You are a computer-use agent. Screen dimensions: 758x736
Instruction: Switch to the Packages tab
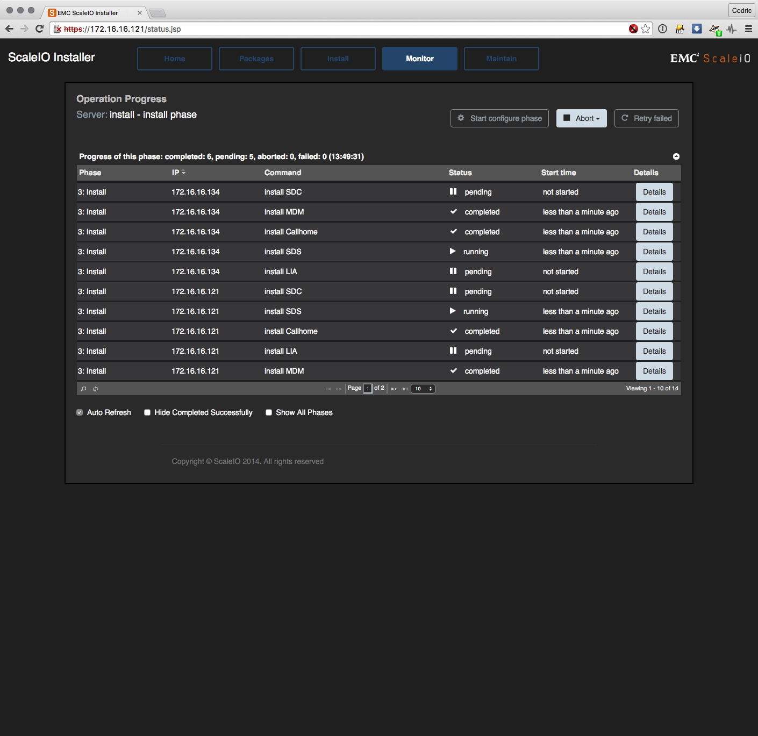click(256, 59)
